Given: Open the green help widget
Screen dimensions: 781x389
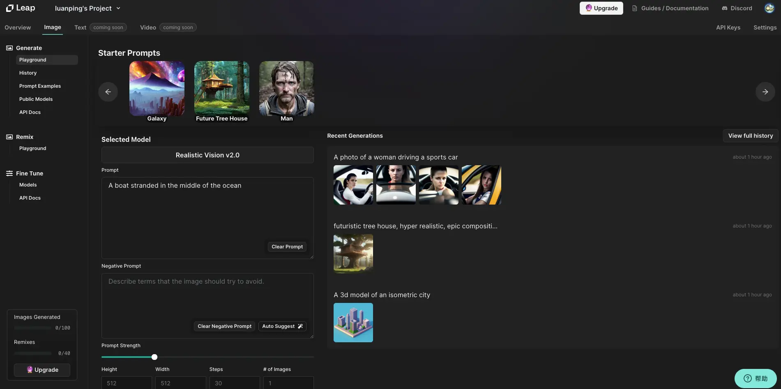Looking at the screenshot, I should tap(755, 378).
